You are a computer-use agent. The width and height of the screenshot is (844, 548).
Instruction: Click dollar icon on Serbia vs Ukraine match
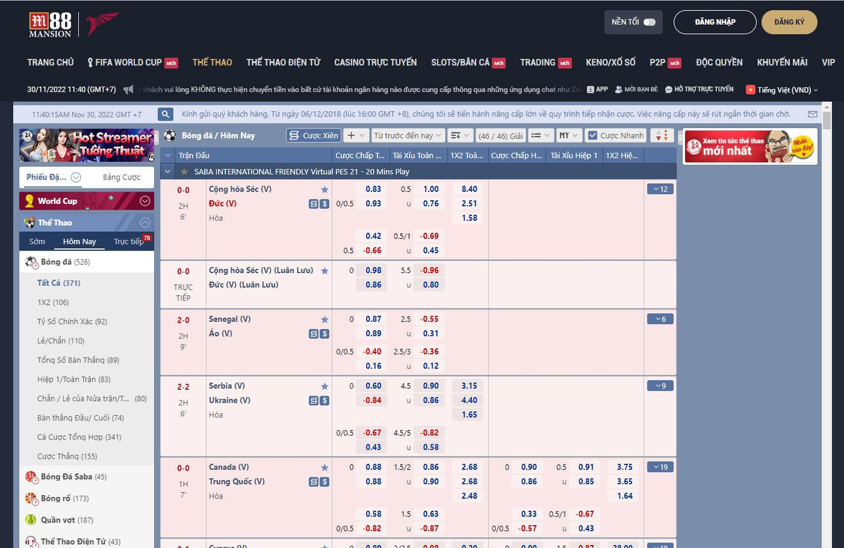point(325,401)
